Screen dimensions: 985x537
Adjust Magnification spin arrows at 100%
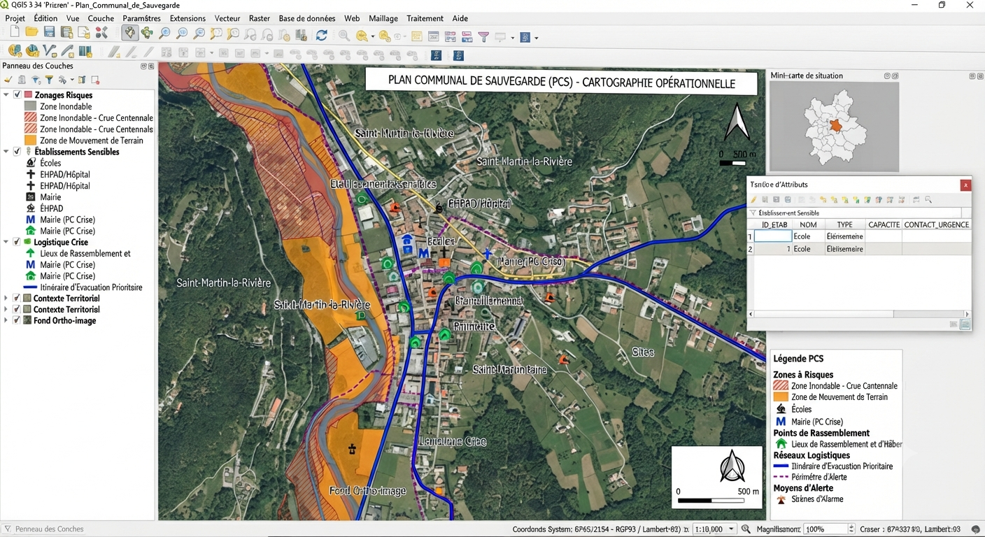pos(851,529)
